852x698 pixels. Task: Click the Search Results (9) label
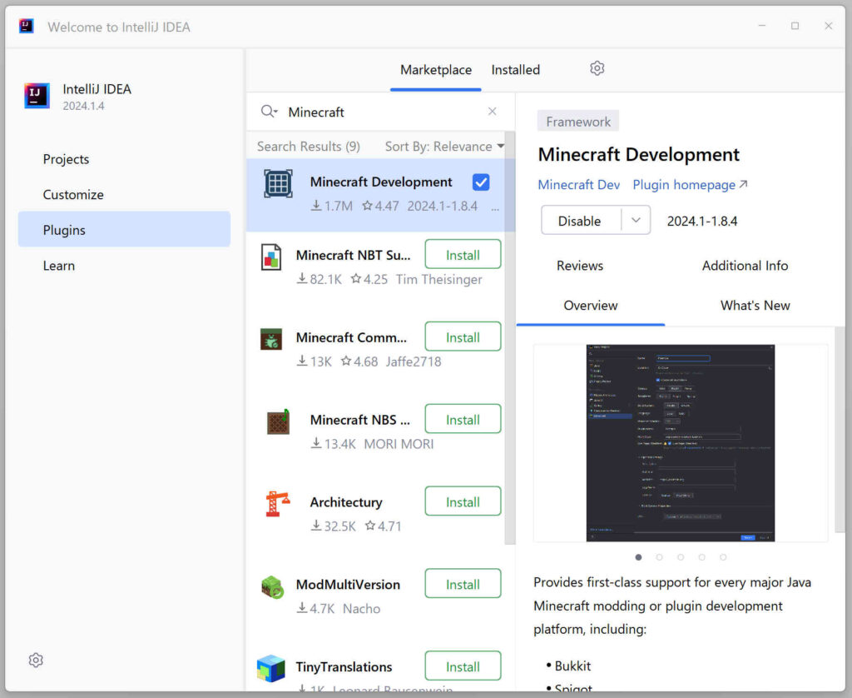click(309, 147)
